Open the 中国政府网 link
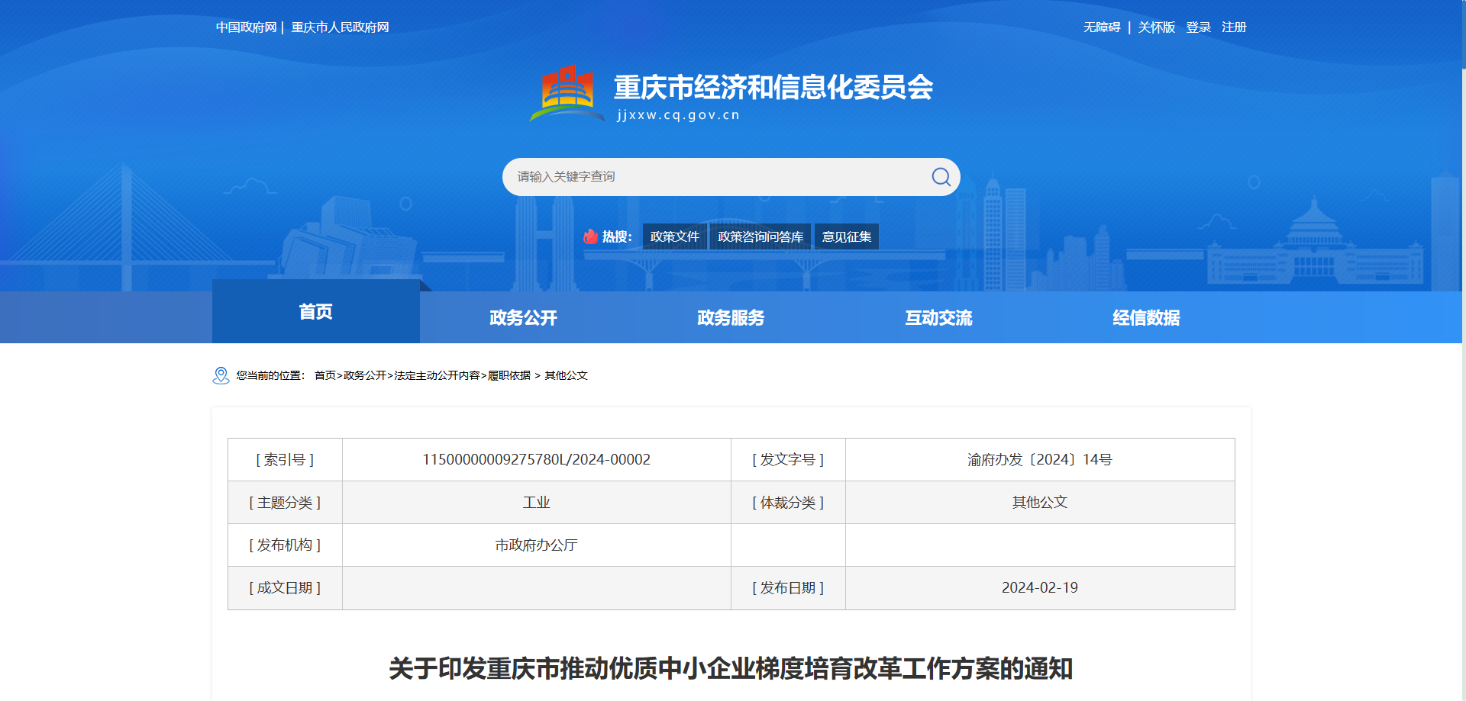 point(246,27)
